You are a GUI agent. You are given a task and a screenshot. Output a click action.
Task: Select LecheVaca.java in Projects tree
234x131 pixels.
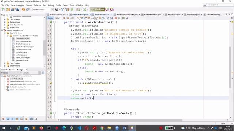point(21,55)
